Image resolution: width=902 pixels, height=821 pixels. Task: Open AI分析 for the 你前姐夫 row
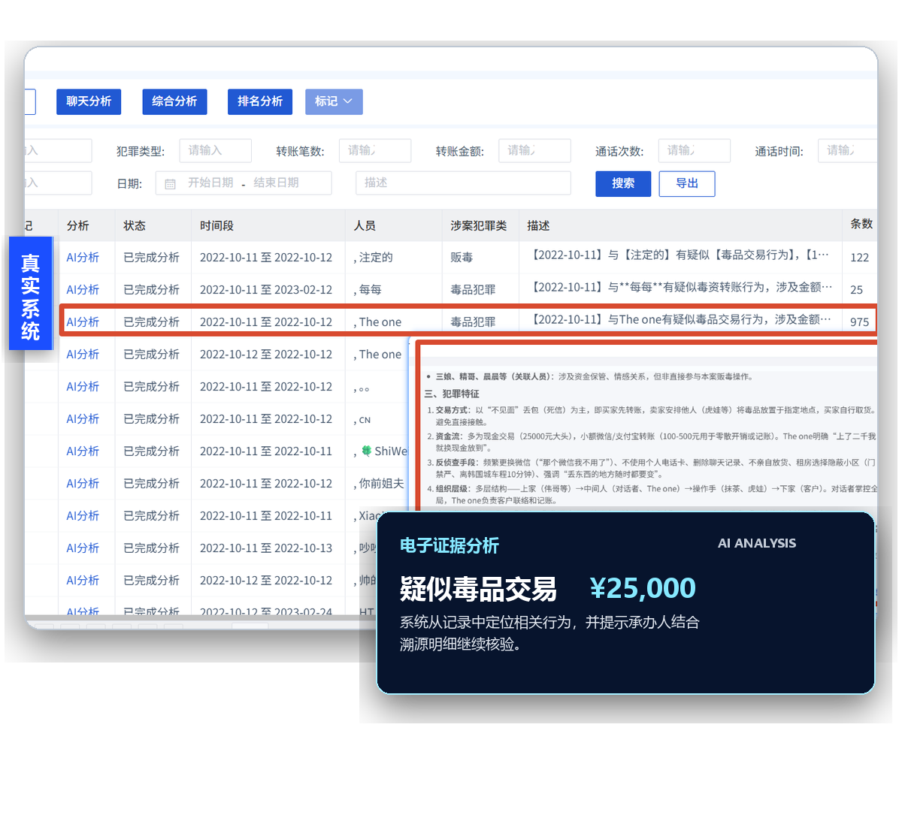(83, 483)
